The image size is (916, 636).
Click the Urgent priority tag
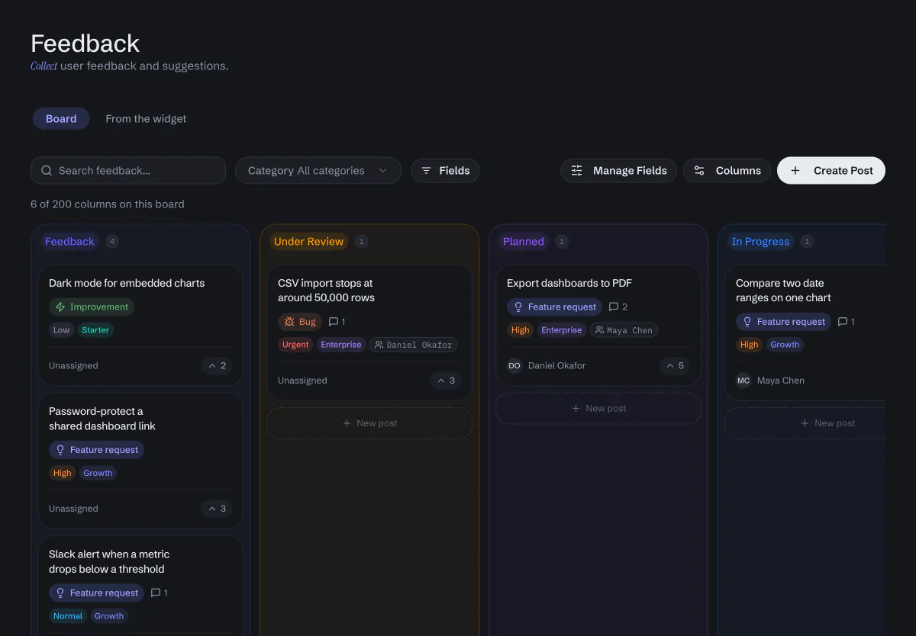[x=295, y=345]
